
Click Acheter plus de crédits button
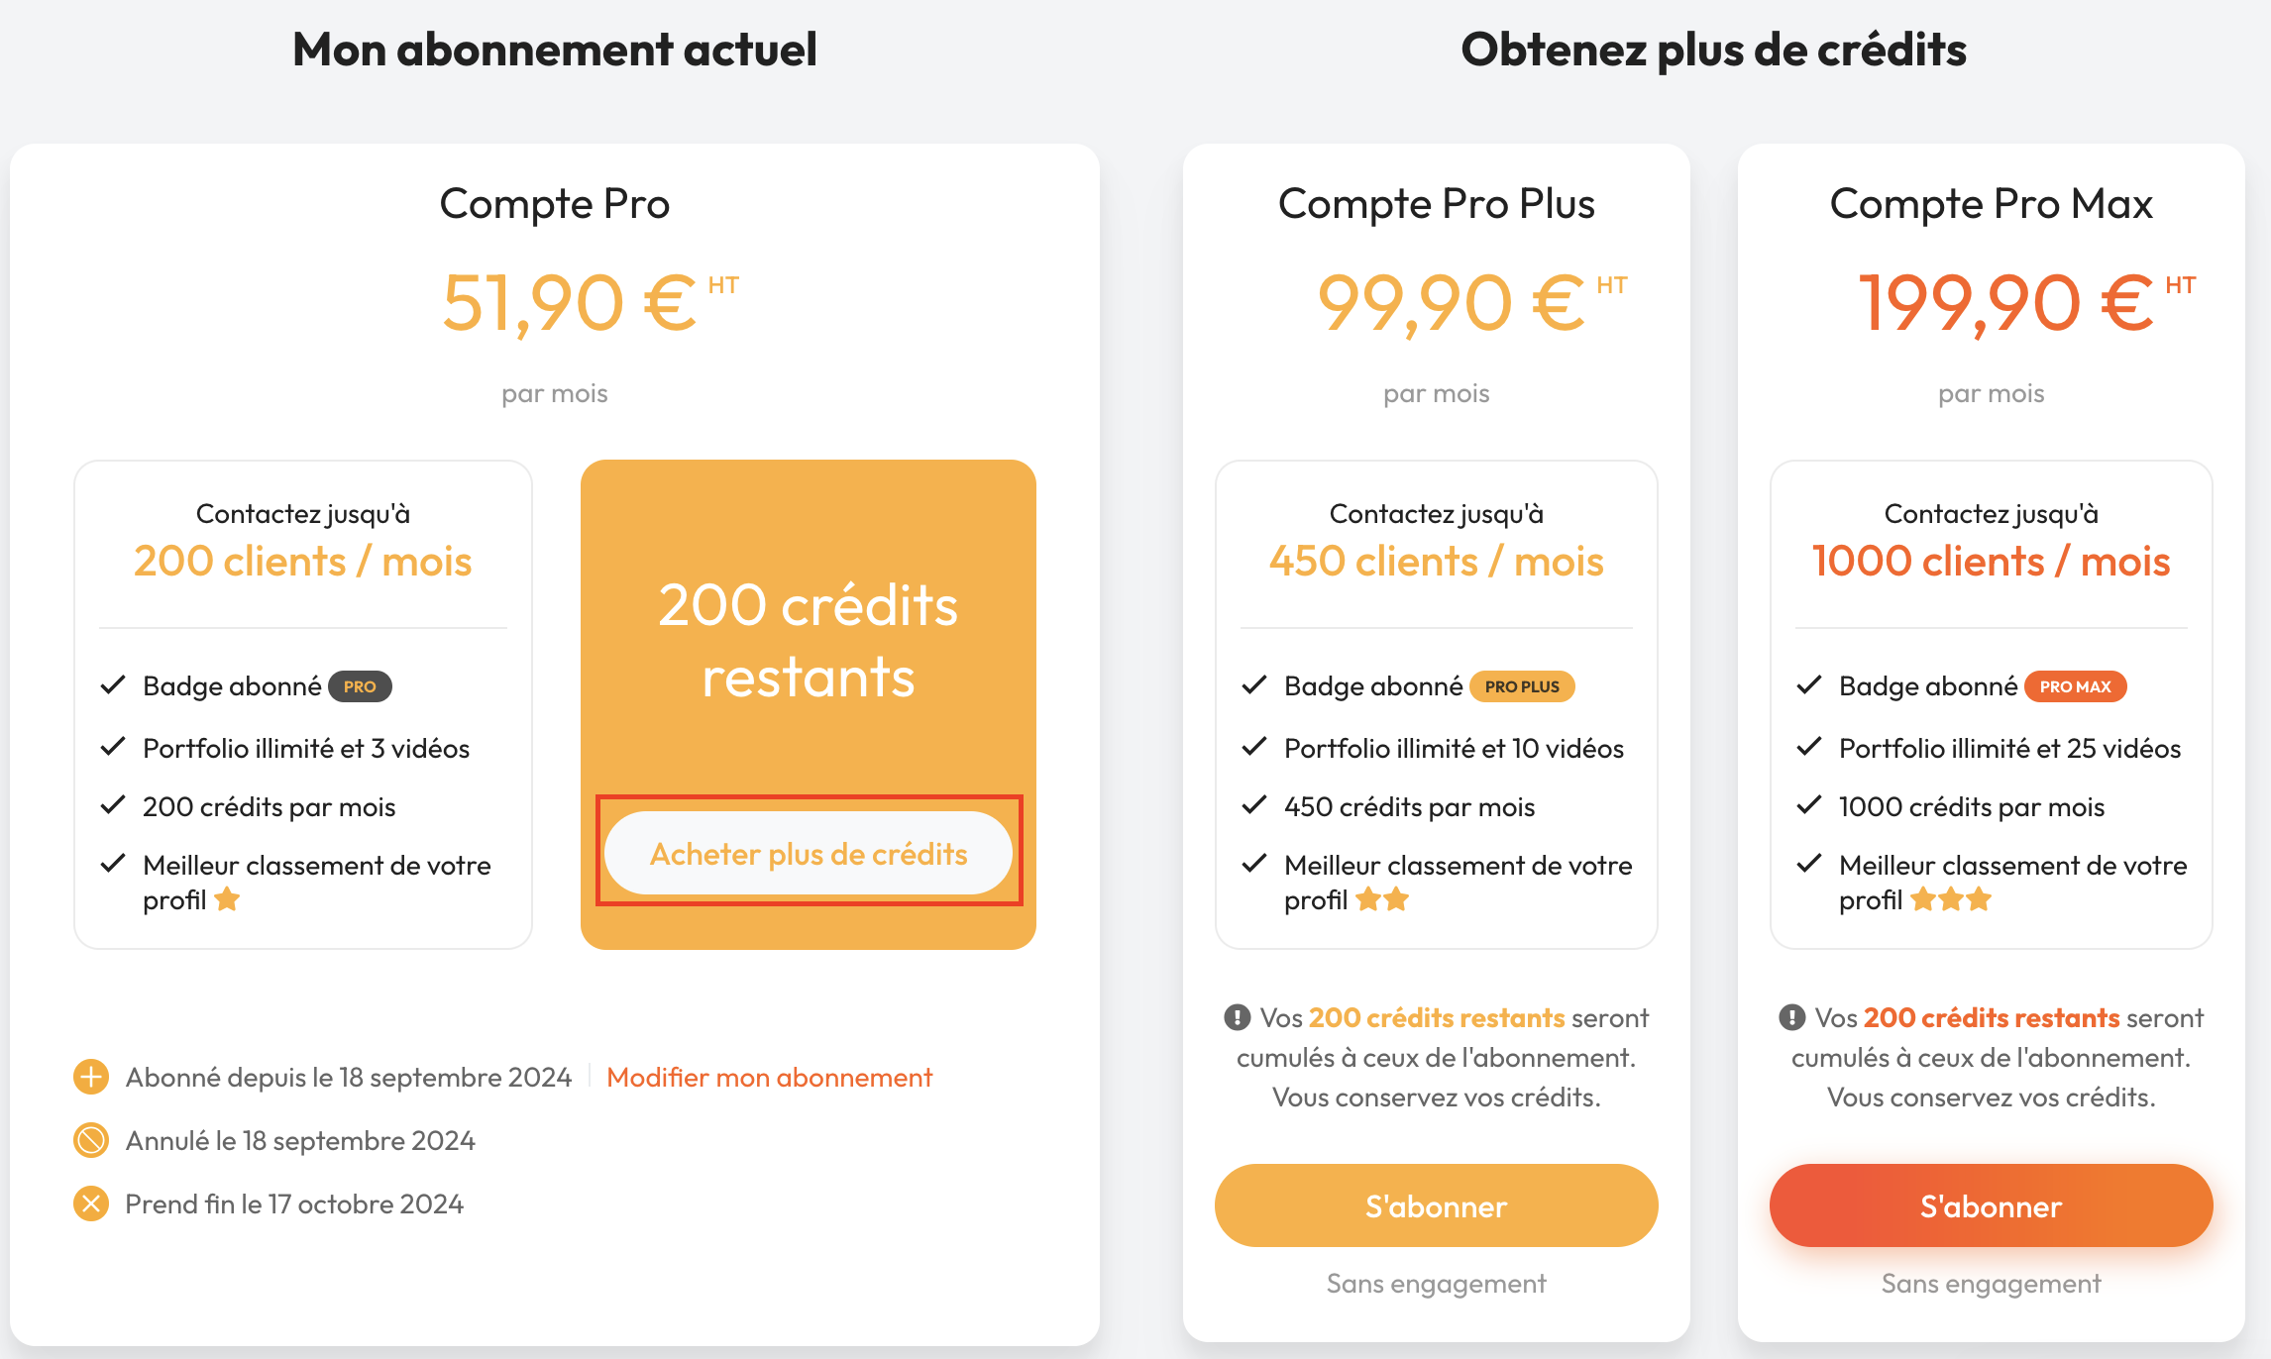coord(809,854)
